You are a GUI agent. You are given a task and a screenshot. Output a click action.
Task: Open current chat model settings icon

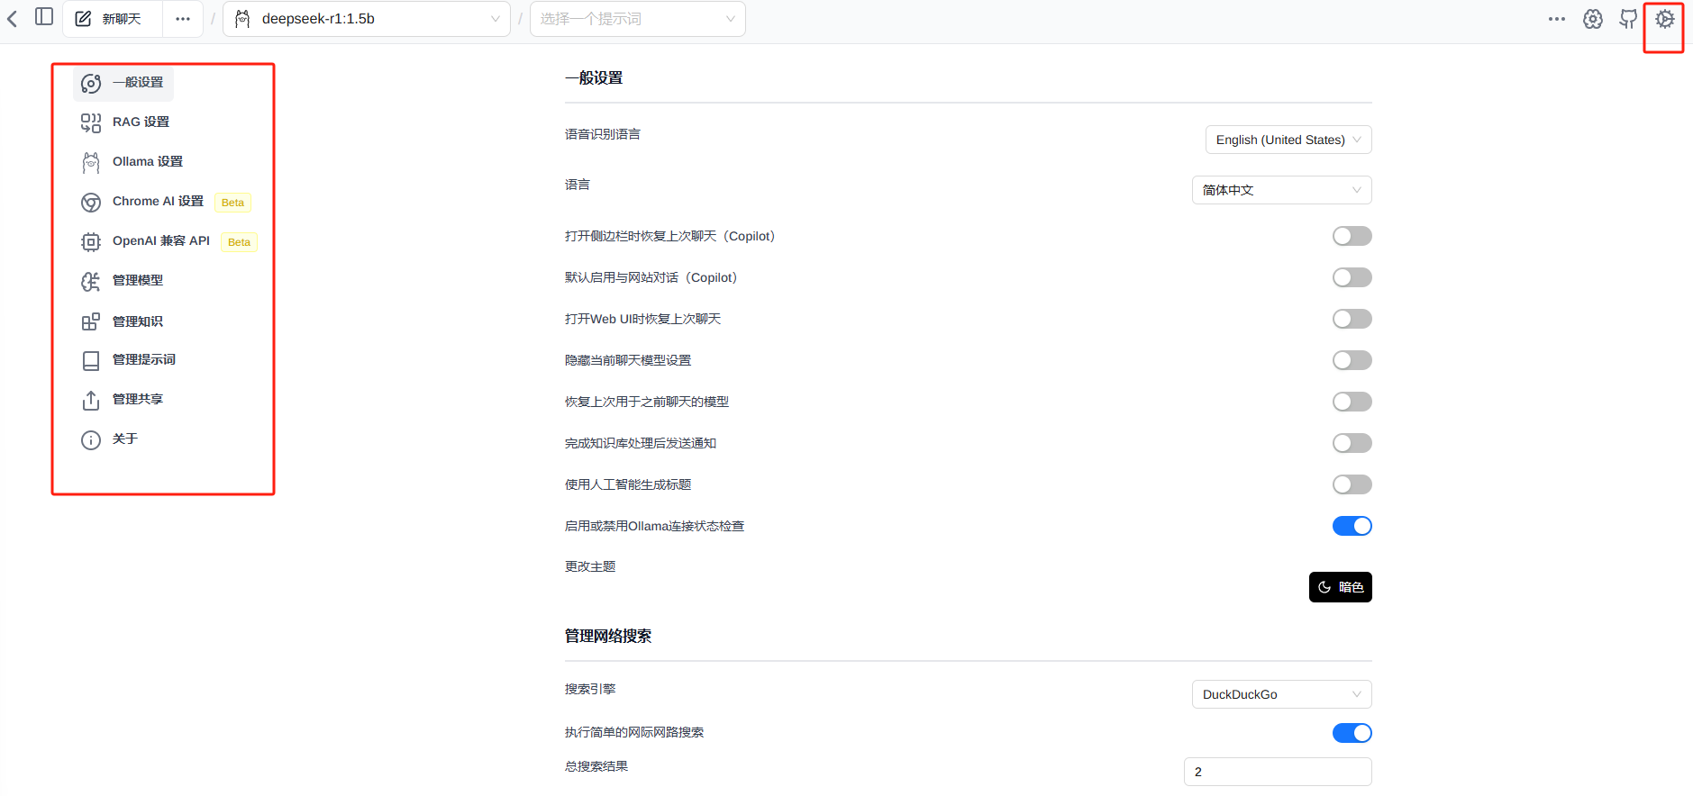tap(1593, 19)
